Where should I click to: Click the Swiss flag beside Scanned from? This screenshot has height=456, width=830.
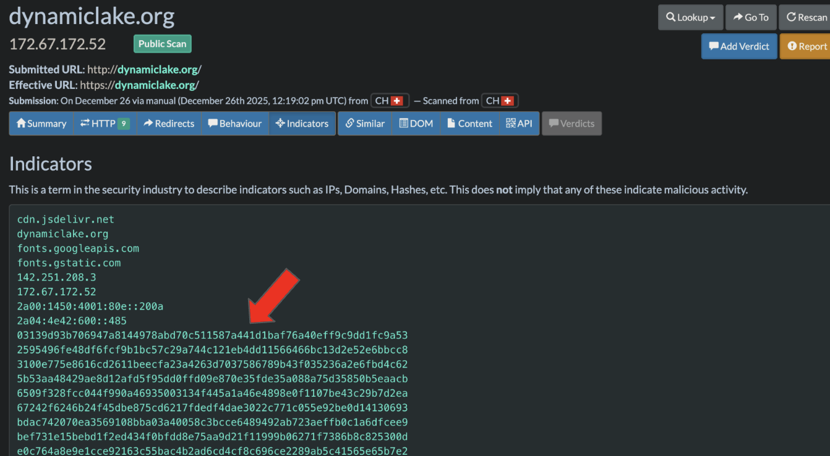point(507,101)
